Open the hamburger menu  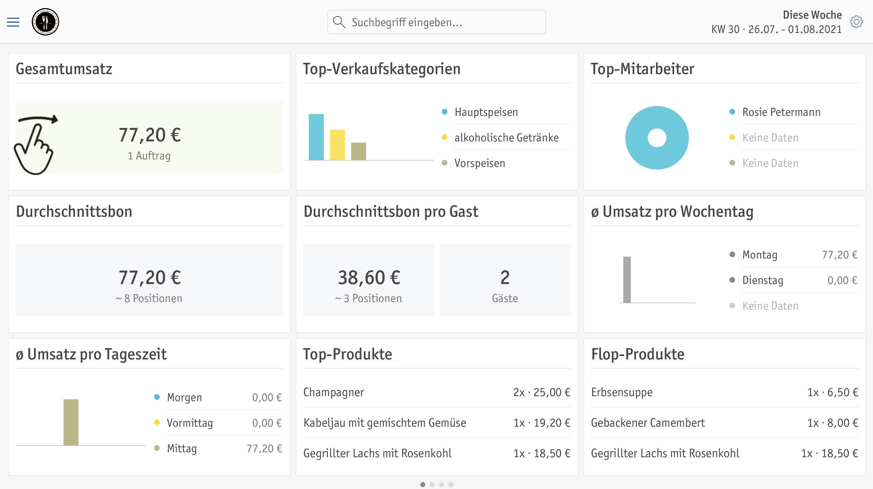coord(13,22)
